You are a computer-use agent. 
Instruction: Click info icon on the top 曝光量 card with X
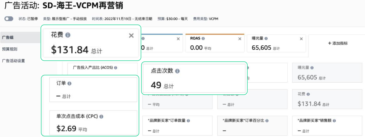266,39
